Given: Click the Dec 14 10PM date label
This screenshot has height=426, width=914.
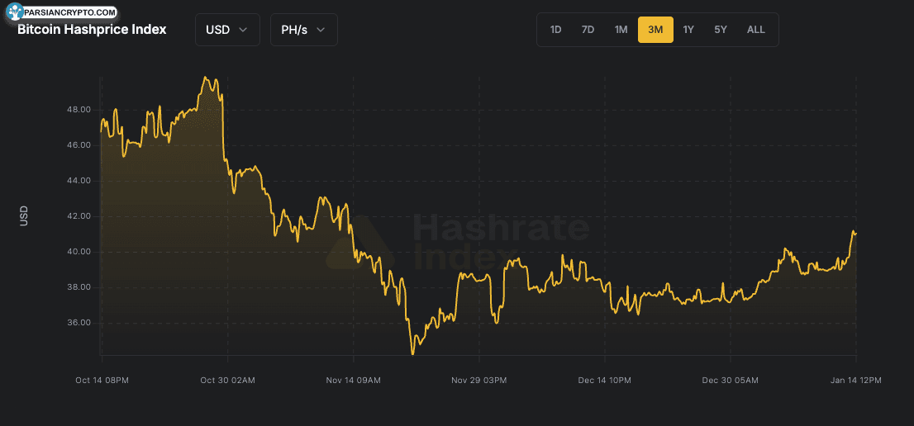Looking at the screenshot, I should 605,380.
